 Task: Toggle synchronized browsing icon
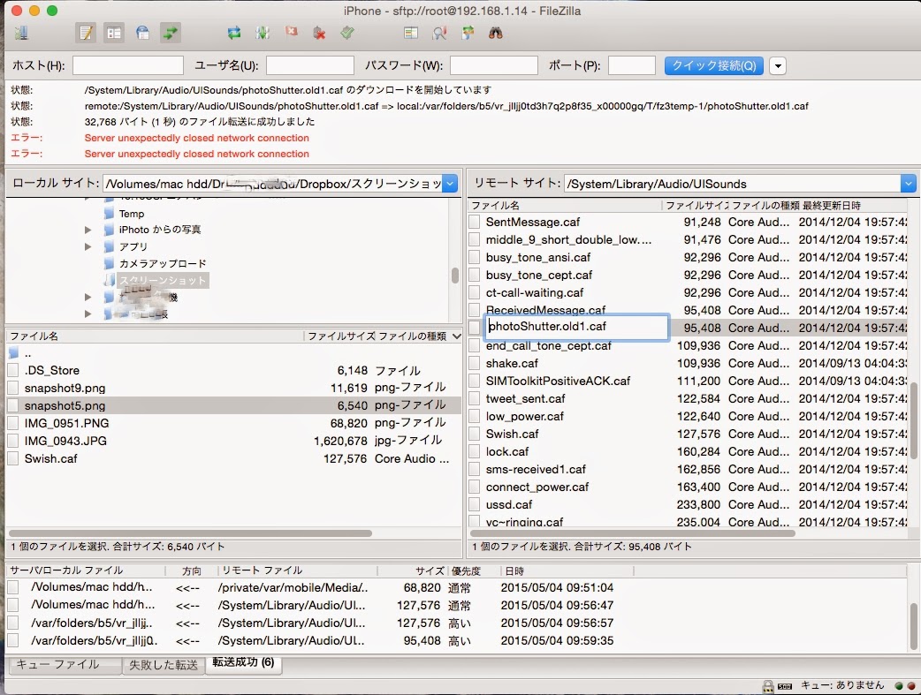(468, 33)
